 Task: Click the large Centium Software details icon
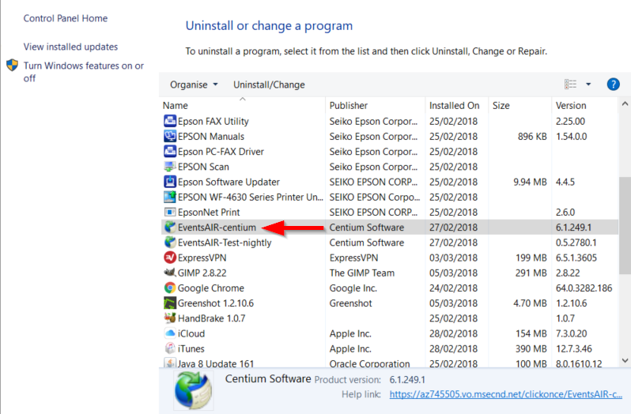(193, 390)
